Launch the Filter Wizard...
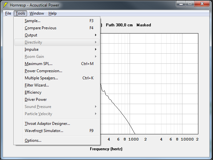This screenshot has height=160, width=213. [x=57, y=85]
